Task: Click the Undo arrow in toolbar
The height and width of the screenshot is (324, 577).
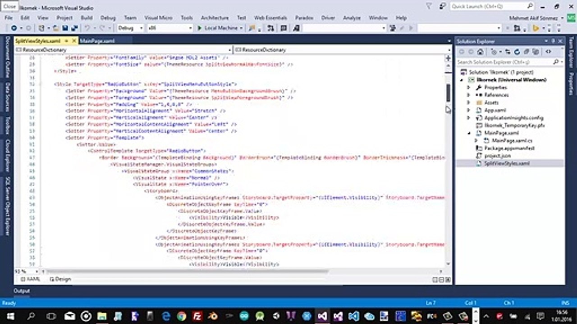Action: (x=87, y=28)
